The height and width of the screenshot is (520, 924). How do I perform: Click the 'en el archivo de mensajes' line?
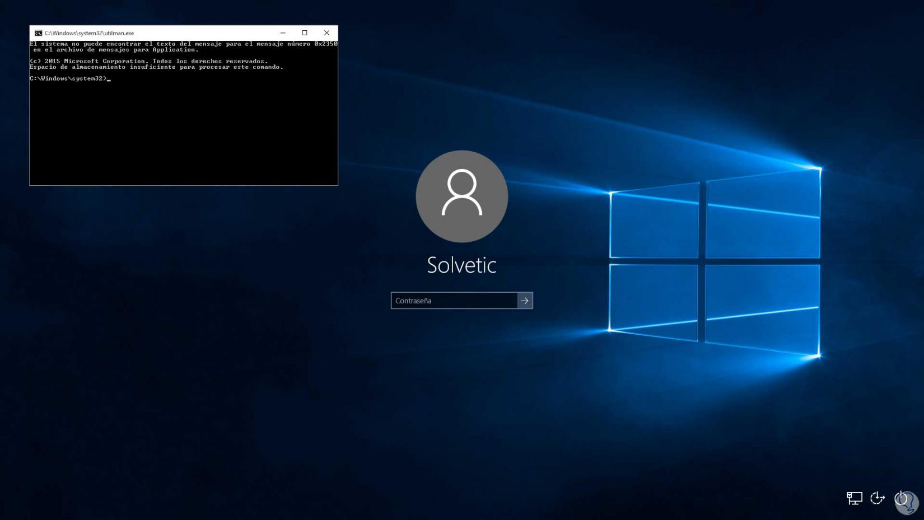(x=116, y=50)
